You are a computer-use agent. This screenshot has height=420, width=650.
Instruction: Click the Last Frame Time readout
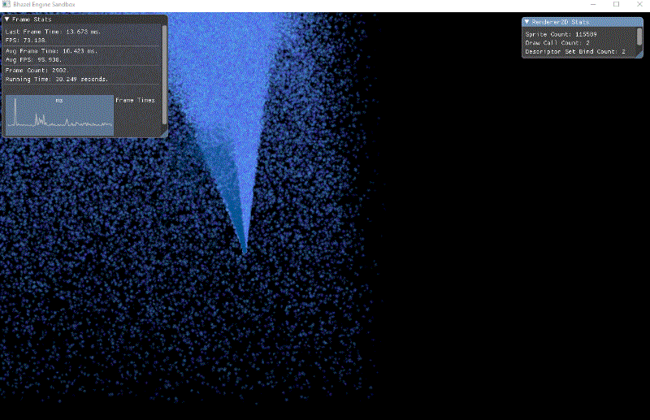[51, 31]
